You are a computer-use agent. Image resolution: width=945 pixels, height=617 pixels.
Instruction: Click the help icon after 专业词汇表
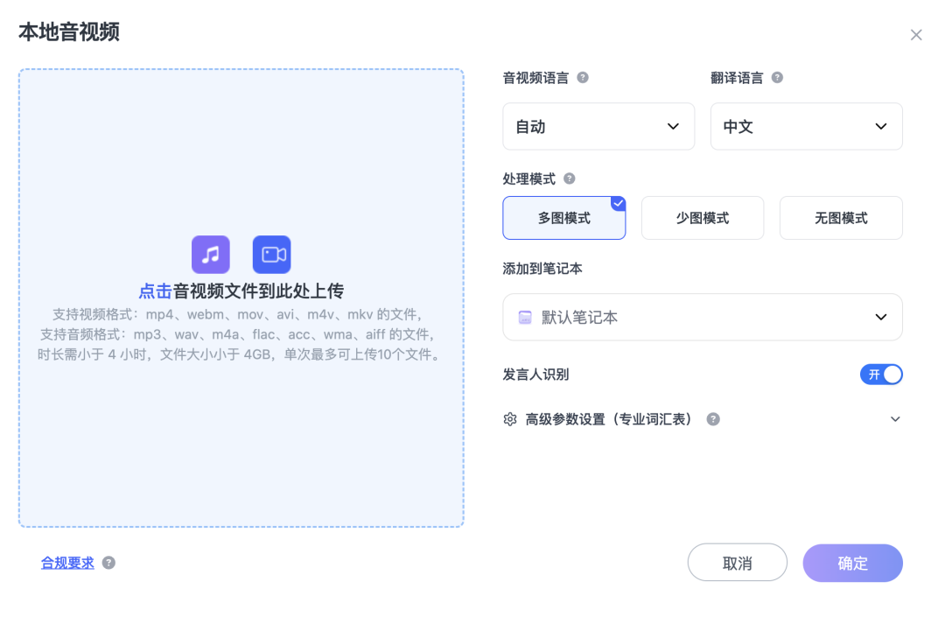[713, 419]
